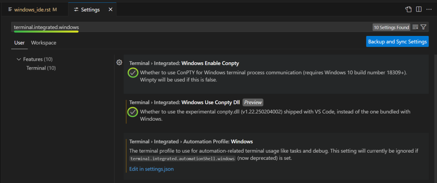Click the 10 Settings Found badge
Screen dimensions: 437x183
click(391, 27)
